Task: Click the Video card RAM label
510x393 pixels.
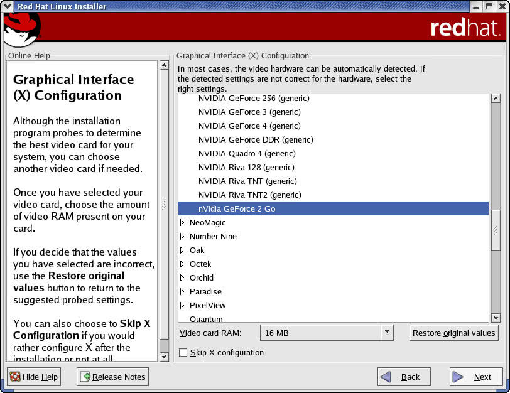Action: coord(210,333)
